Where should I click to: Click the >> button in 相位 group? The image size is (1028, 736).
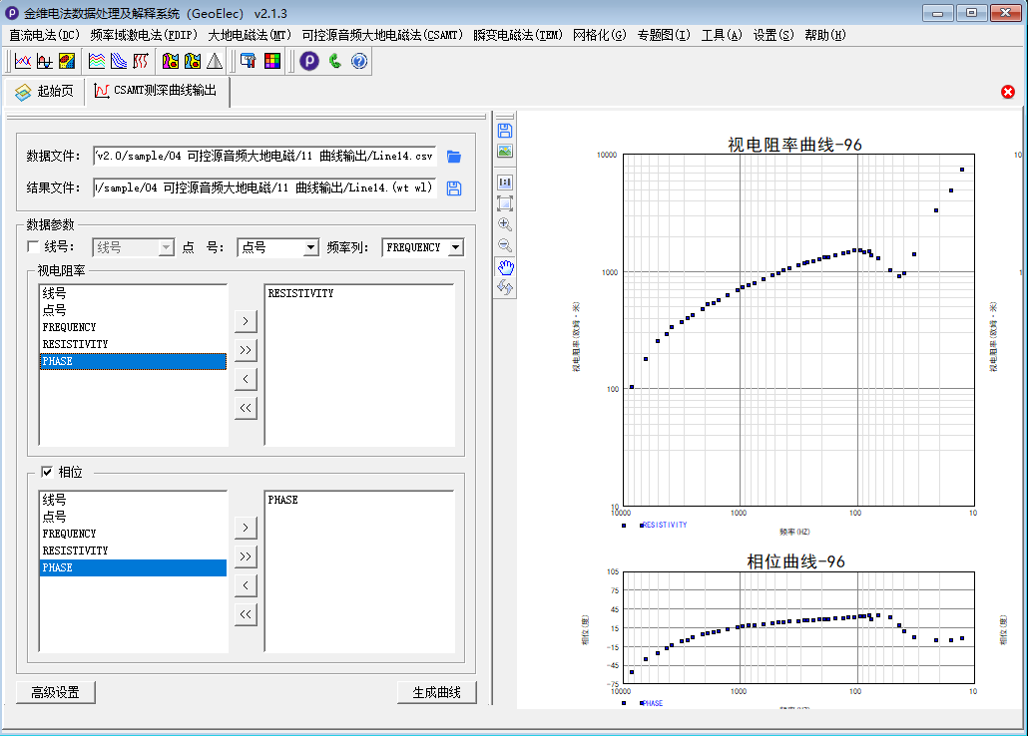[x=246, y=556]
